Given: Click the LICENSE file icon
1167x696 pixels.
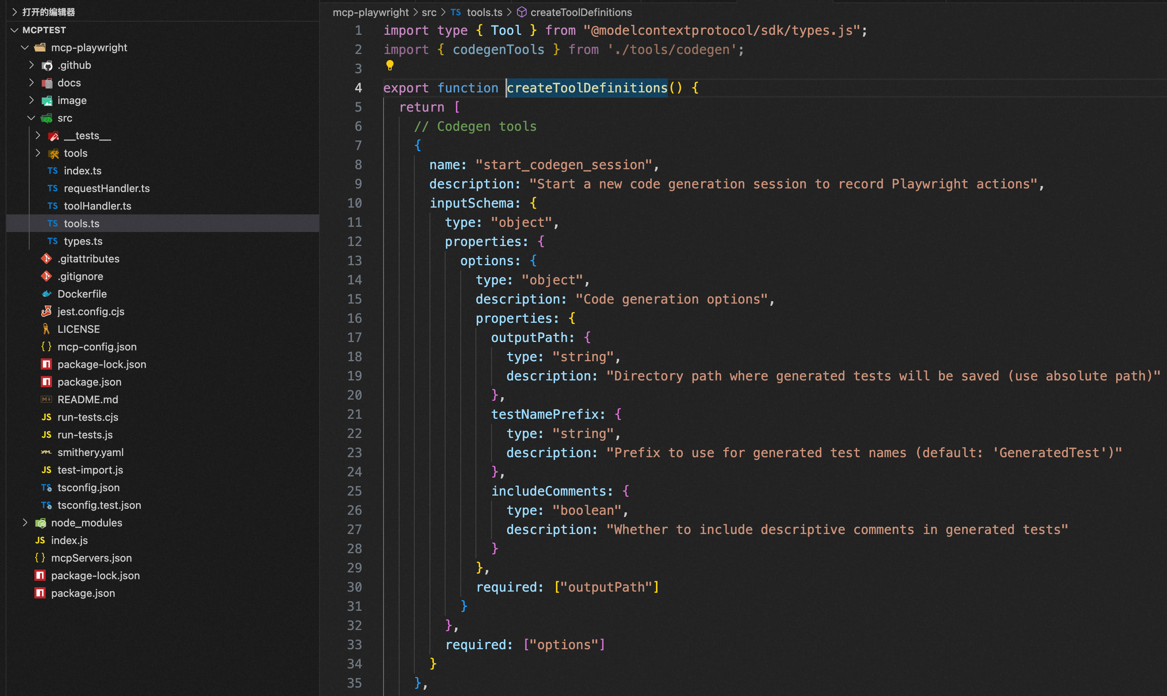Looking at the screenshot, I should pyautogui.click(x=46, y=329).
